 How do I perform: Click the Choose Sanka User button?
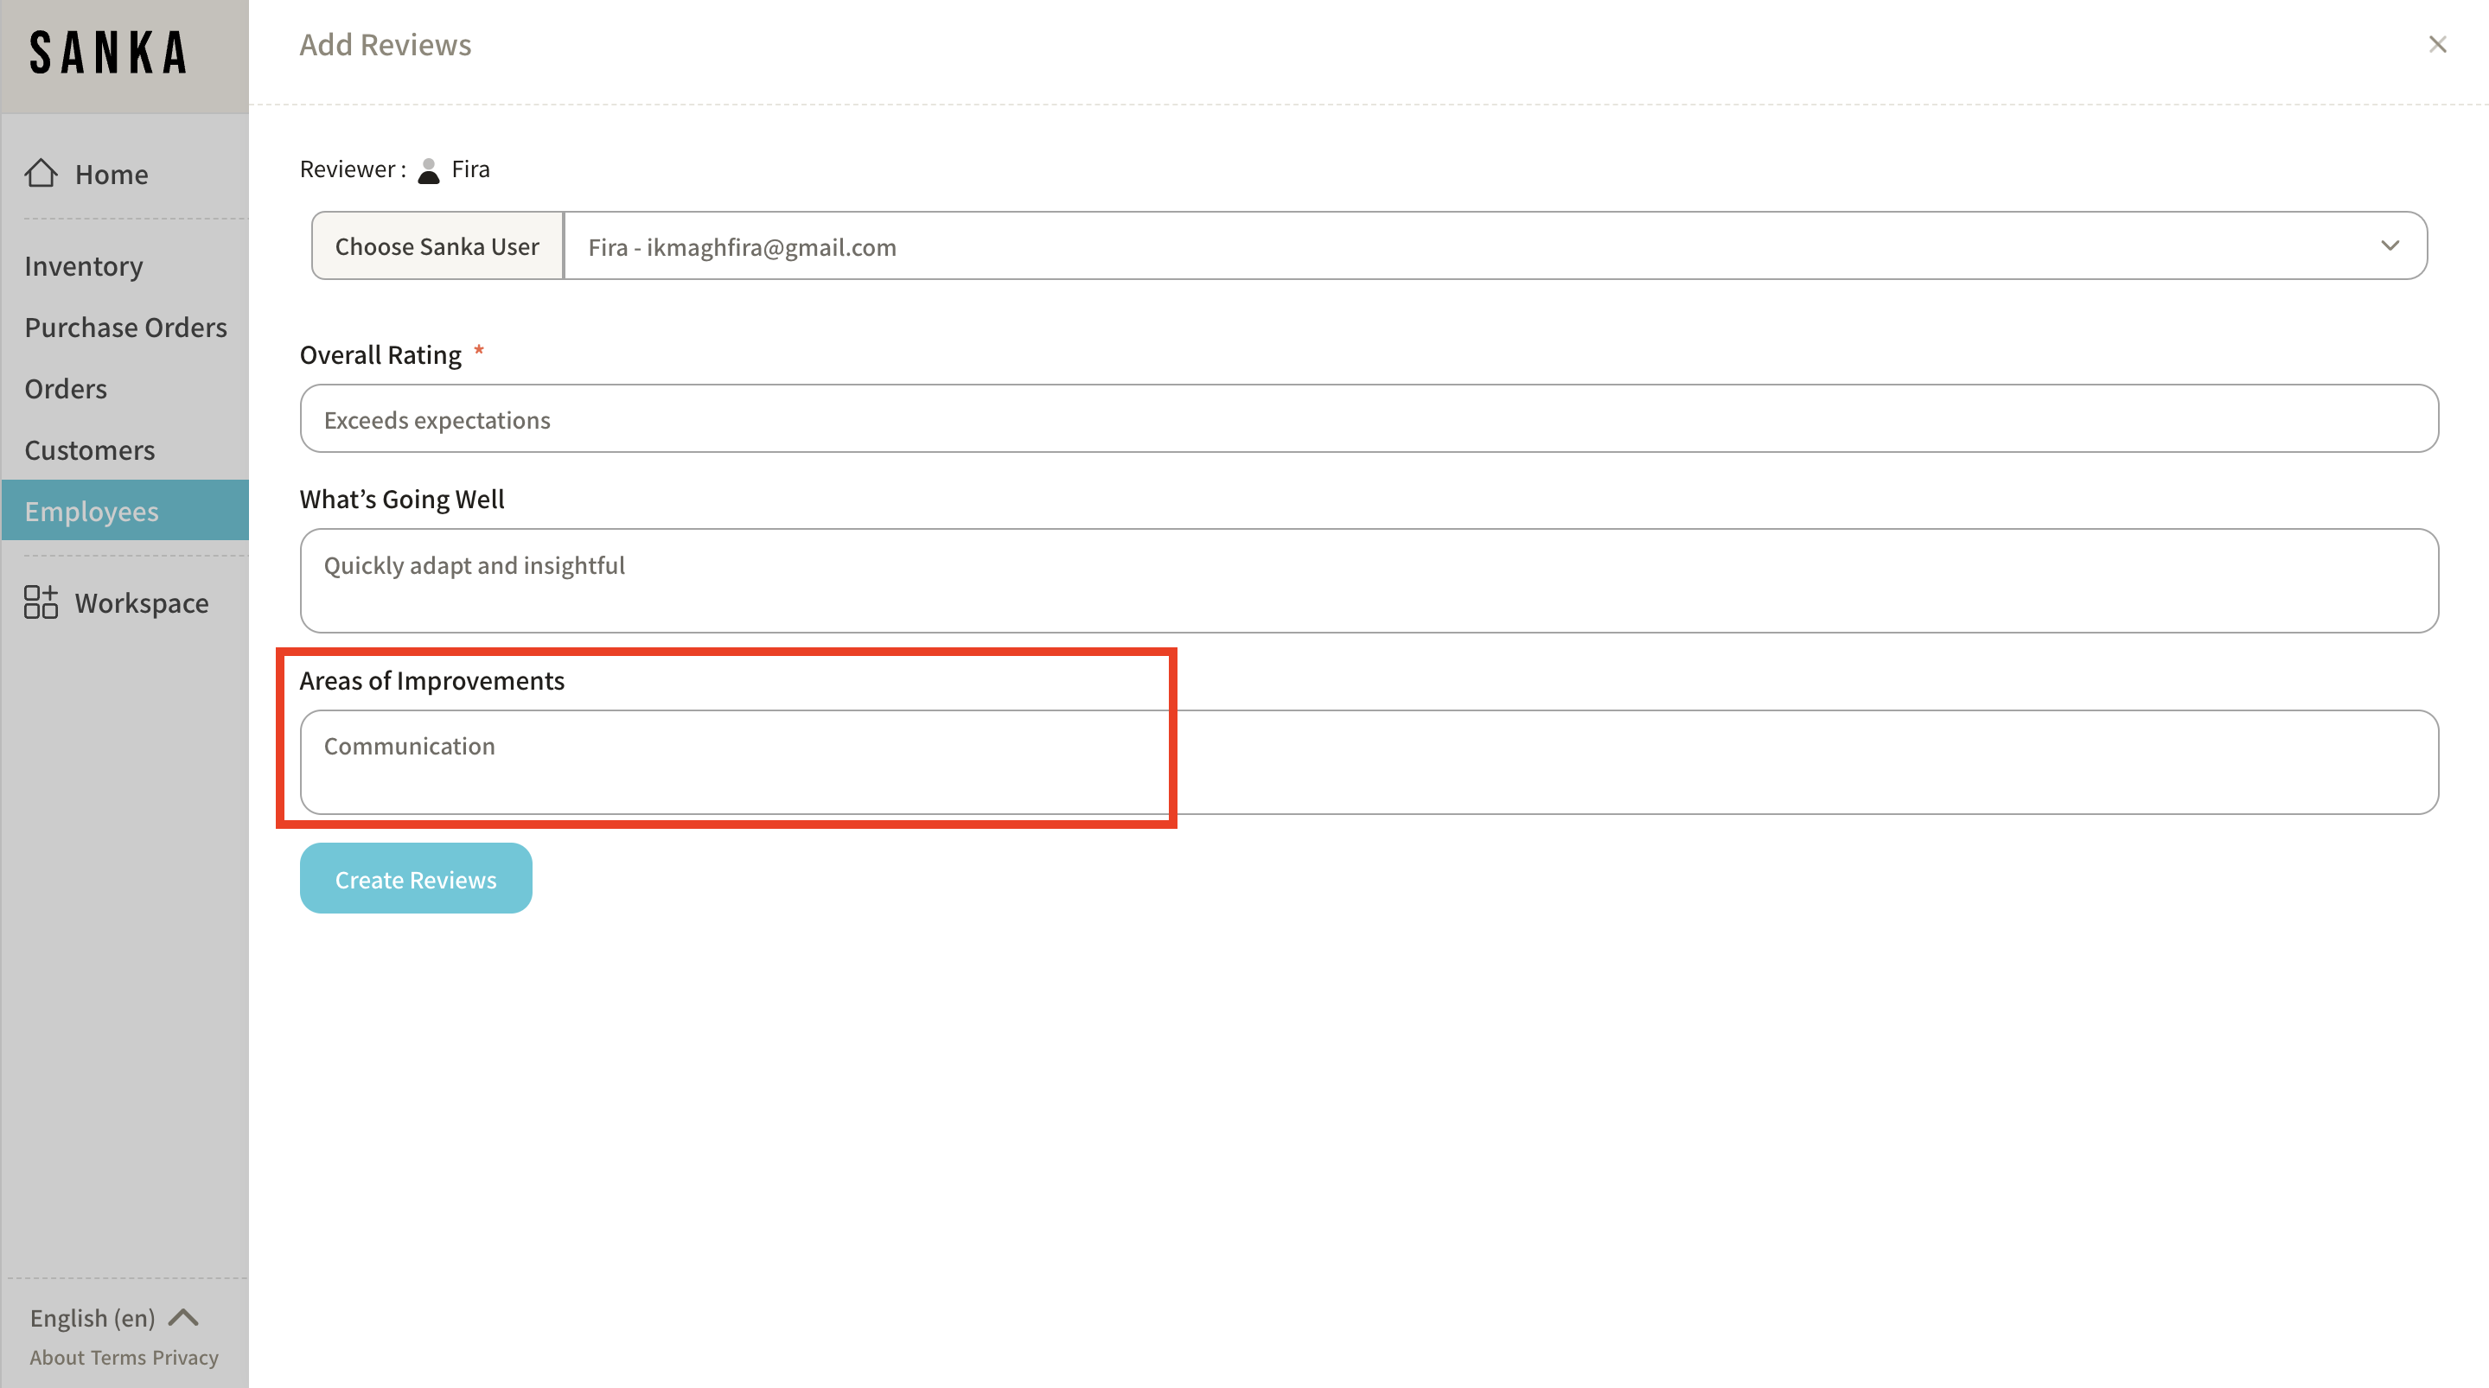437,246
